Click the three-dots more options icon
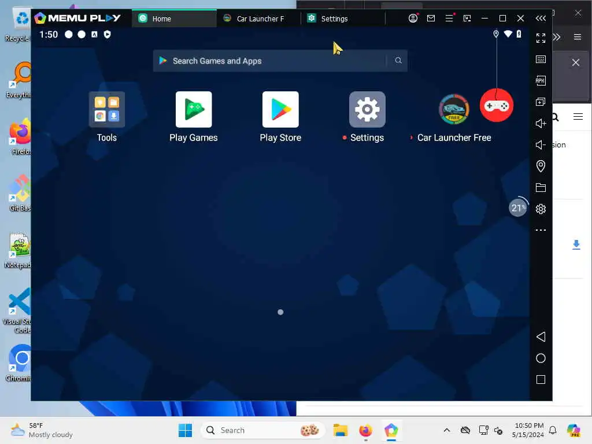Screen dimensions: 592x444 (x=541, y=230)
